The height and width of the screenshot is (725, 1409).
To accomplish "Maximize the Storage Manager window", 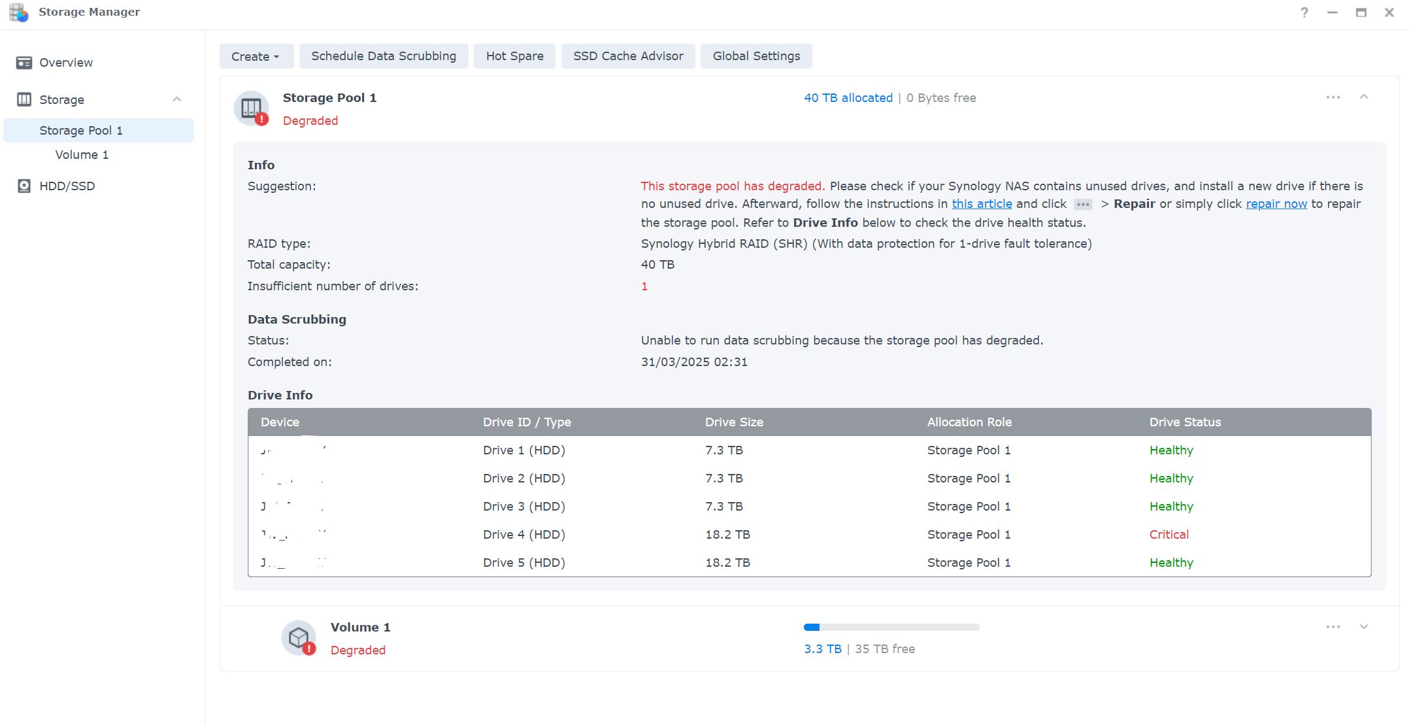I will click(x=1361, y=12).
